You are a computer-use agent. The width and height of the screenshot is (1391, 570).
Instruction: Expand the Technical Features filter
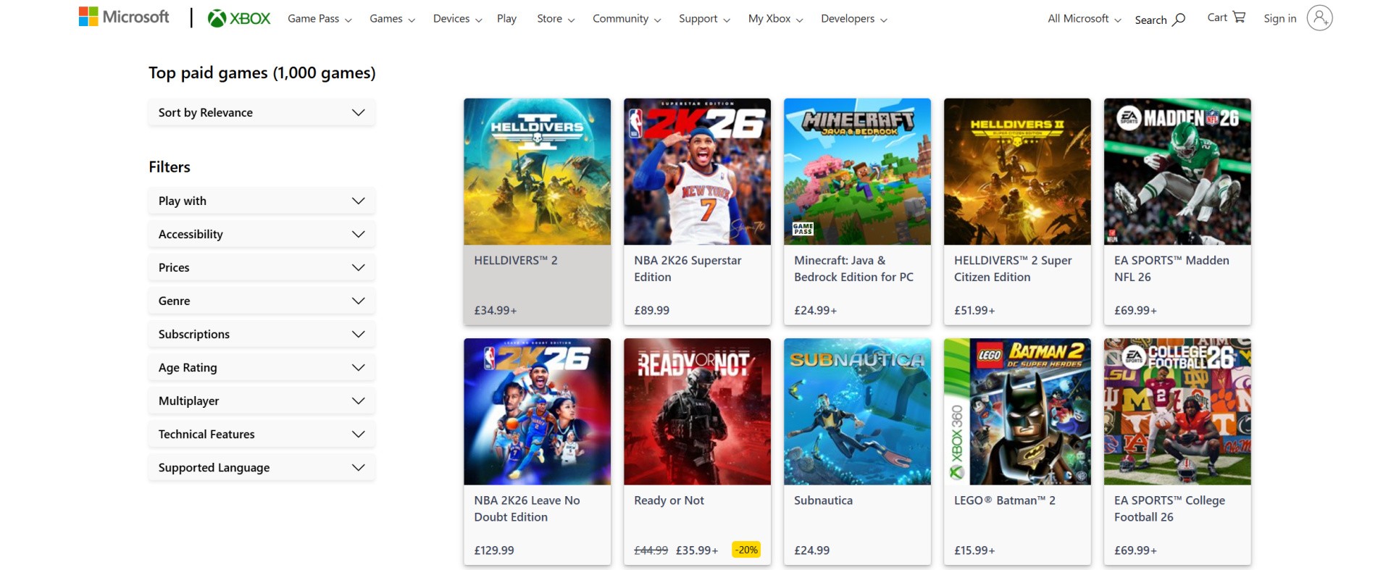[262, 434]
